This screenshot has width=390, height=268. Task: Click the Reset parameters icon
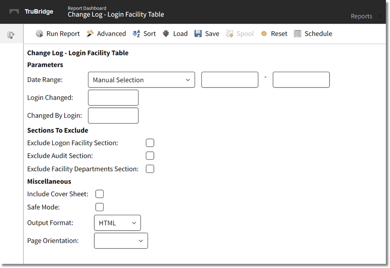(x=264, y=33)
